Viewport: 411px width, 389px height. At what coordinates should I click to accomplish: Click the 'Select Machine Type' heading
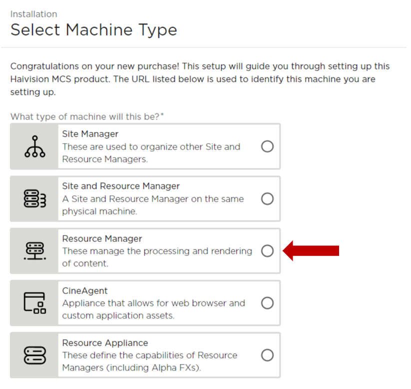pyautogui.click(x=93, y=30)
